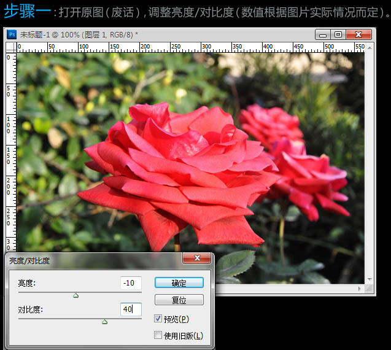Enable the 使用旧版(L) legacy checkbox
The height and width of the screenshot is (350, 391).
click(158, 335)
